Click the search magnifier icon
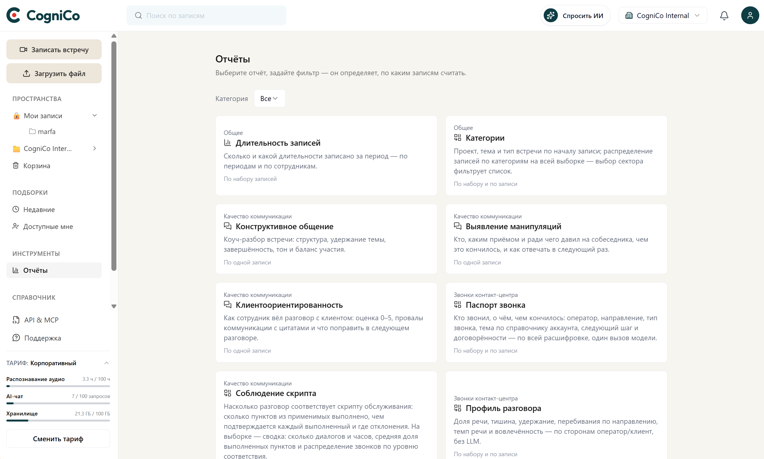The image size is (764, 459). coord(138,16)
